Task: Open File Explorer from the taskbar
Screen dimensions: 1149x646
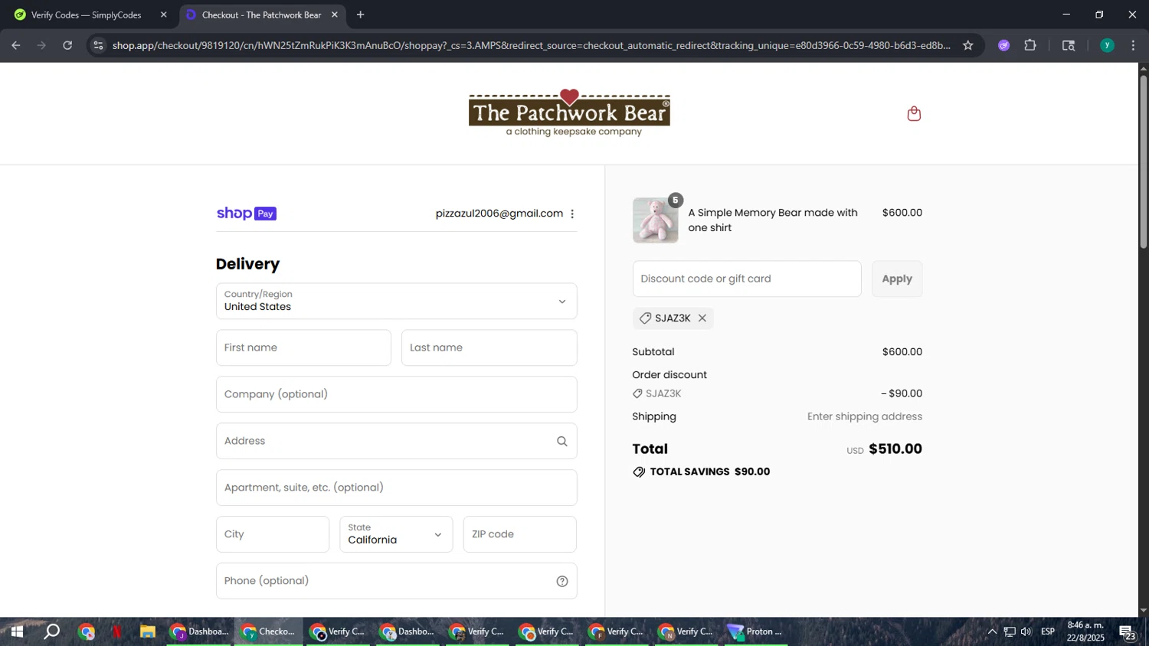Action: pos(148,631)
